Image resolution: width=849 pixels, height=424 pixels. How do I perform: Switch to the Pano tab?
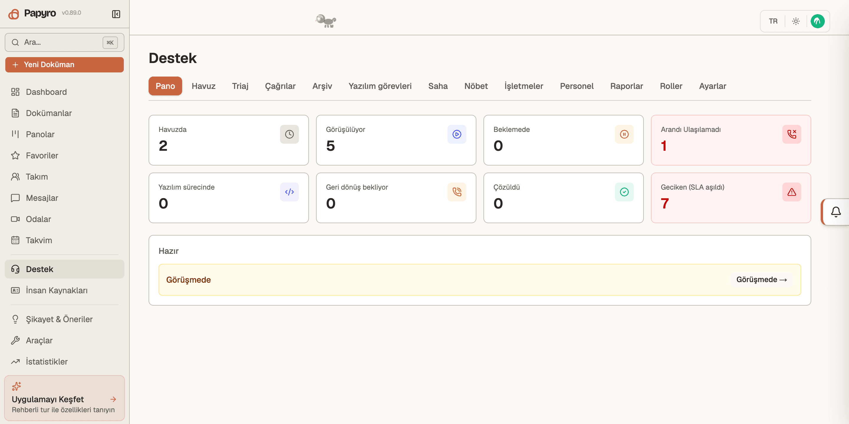pos(165,86)
